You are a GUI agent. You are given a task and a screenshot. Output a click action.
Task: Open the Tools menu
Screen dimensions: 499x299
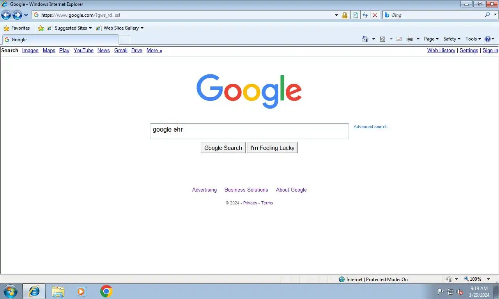coord(473,39)
